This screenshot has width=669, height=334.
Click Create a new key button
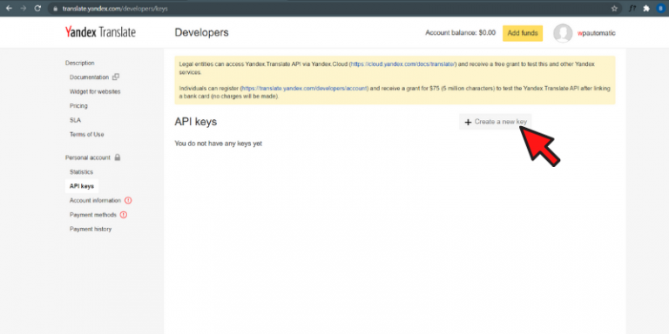click(496, 122)
